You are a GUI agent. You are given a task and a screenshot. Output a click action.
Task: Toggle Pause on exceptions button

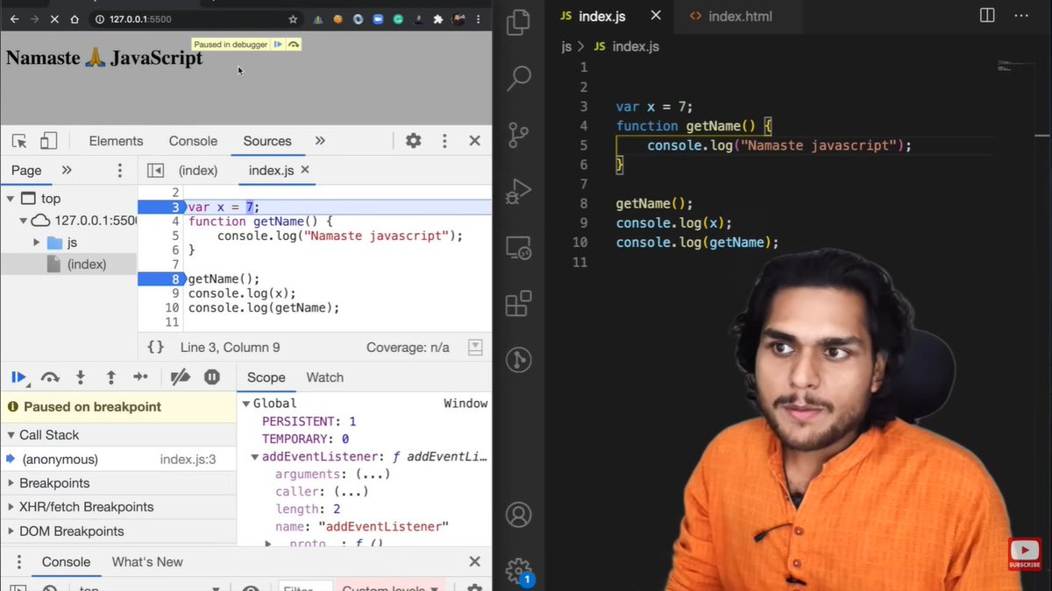click(211, 377)
